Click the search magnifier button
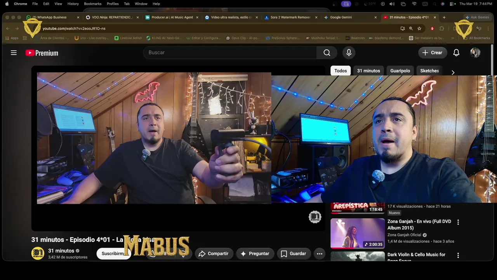This screenshot has height=280, width=497. click(x=327, y=52)
